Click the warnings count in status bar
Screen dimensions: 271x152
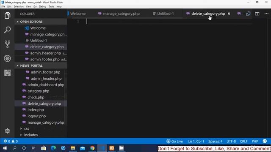(x=15, y=141)
